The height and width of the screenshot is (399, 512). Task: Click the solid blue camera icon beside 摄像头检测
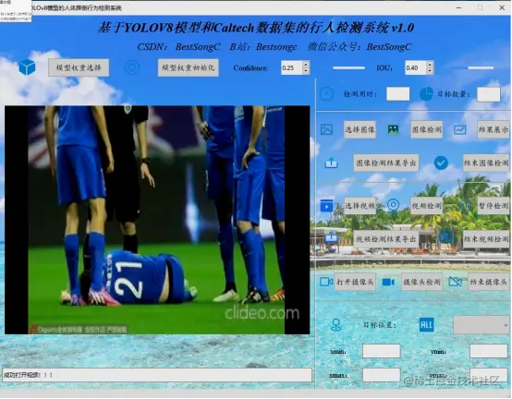click(388, 282)
